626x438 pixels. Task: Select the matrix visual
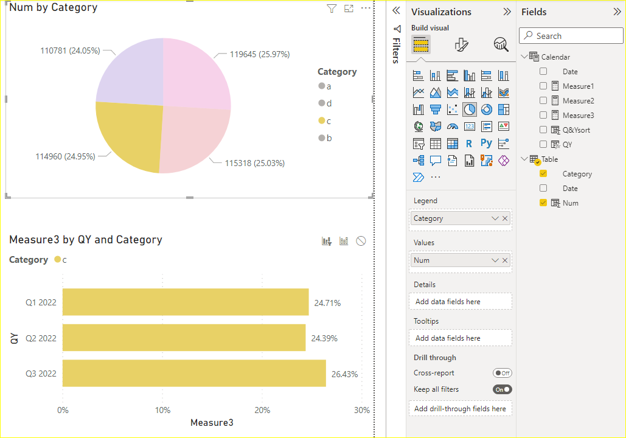point(453,144)
